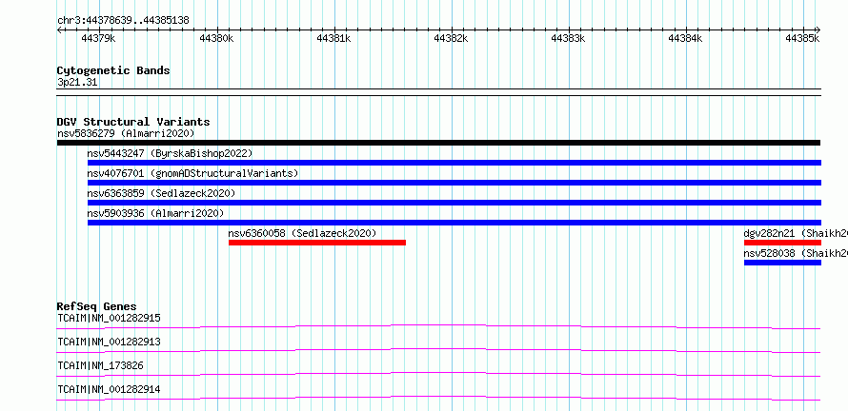Click the TCAIM|NM_173826 transcript label
Viewport: 848px width, 411px height.
click(100, 365)
